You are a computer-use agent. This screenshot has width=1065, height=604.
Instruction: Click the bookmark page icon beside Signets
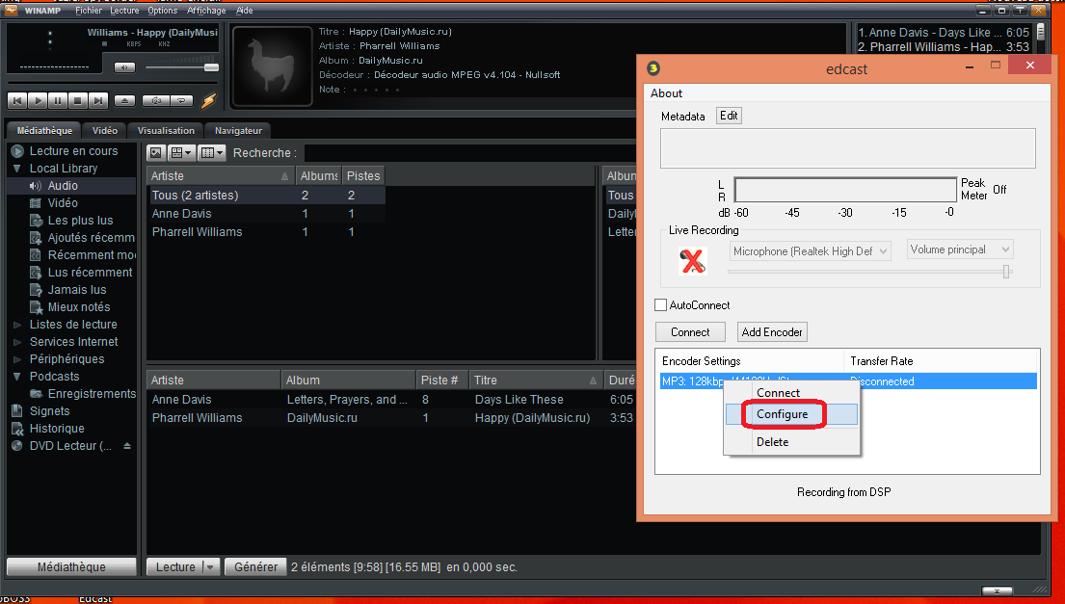pyautogui.click(x=17, y=411)
